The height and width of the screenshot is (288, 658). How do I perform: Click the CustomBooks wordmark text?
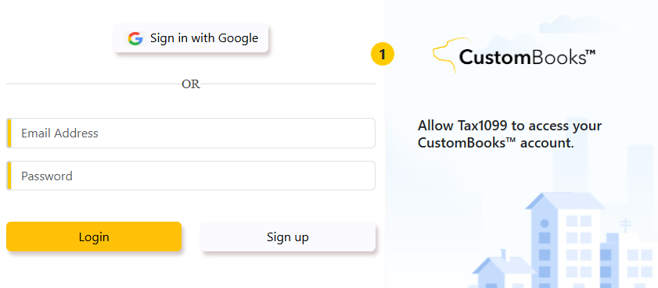[521, 57]
